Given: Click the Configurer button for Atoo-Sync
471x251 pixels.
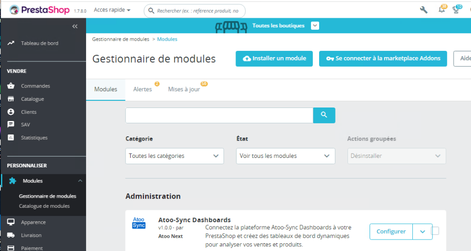Looking at the screenshot, I should 391,231.
